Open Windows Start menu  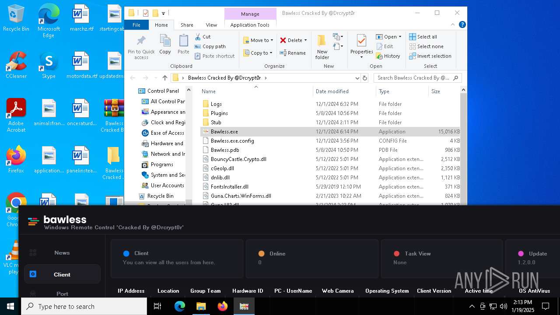tap(10, 306)
